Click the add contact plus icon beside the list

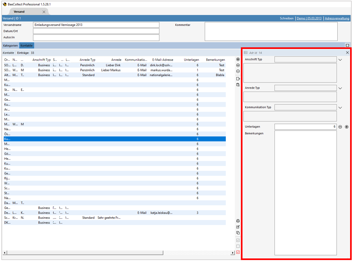coord(238,59)
